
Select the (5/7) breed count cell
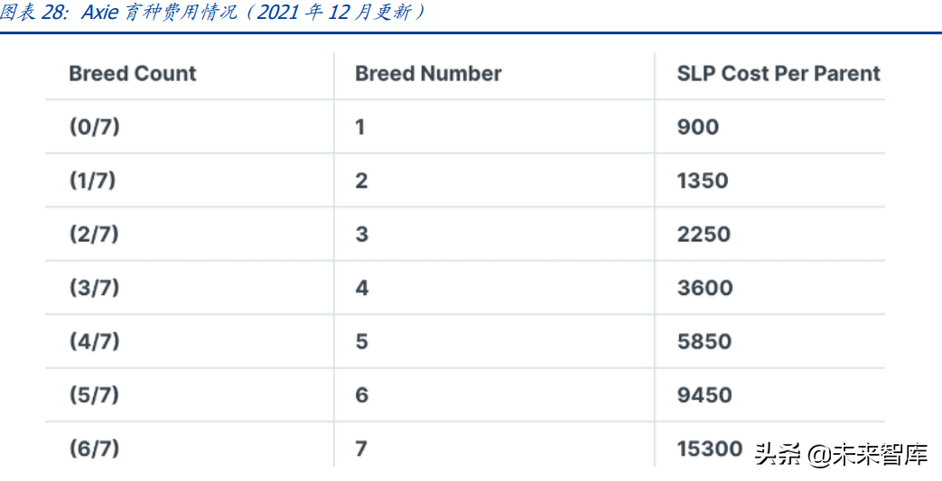coord(94,395)
